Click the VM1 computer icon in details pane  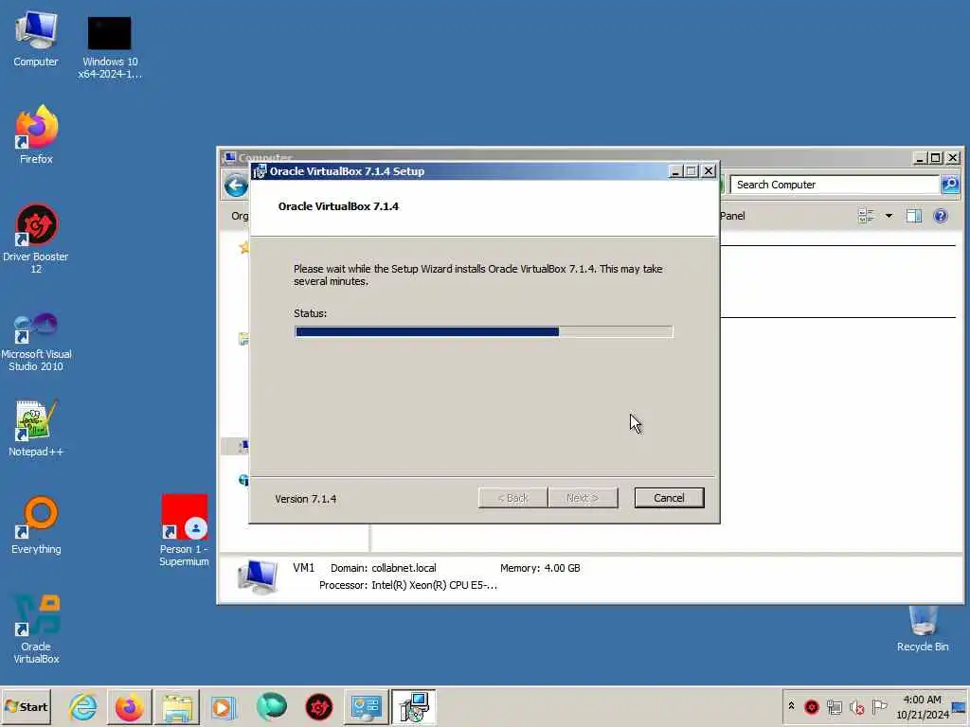coord(257,576)
